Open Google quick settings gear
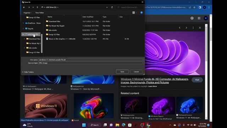Image resolution: width=227 pixels, height=128 pixels. click(x=192, y=18)
